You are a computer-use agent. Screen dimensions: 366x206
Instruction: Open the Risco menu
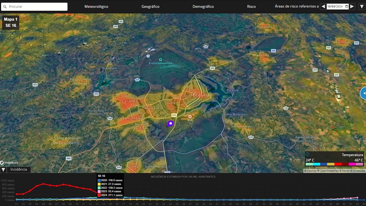tap(251, 6)
